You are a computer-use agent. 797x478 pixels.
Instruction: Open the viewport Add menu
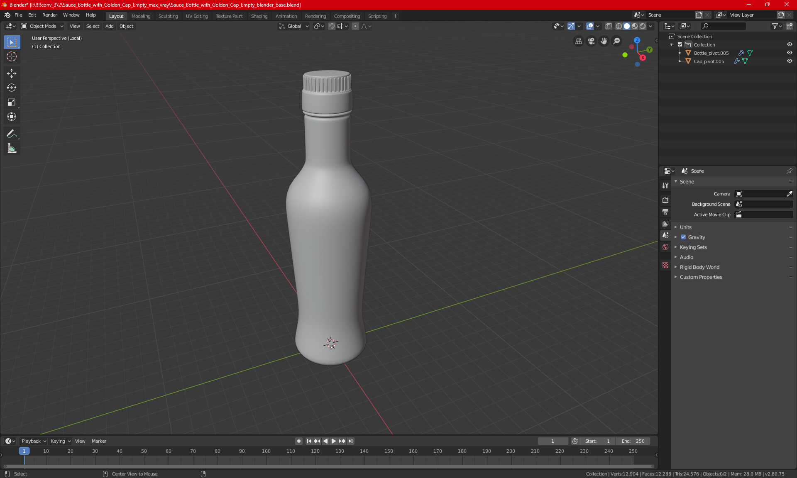tap(109, 26)
